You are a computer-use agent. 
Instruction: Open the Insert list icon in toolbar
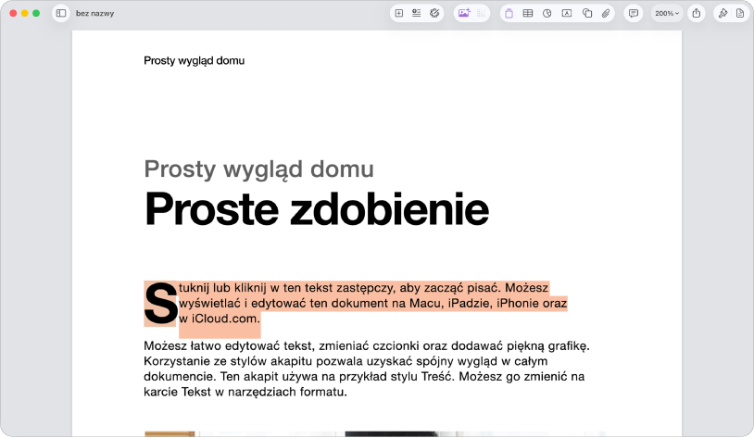[417, 14]
